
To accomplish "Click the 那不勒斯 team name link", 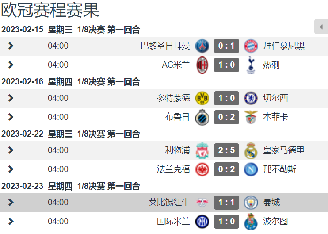I will 280,169.
